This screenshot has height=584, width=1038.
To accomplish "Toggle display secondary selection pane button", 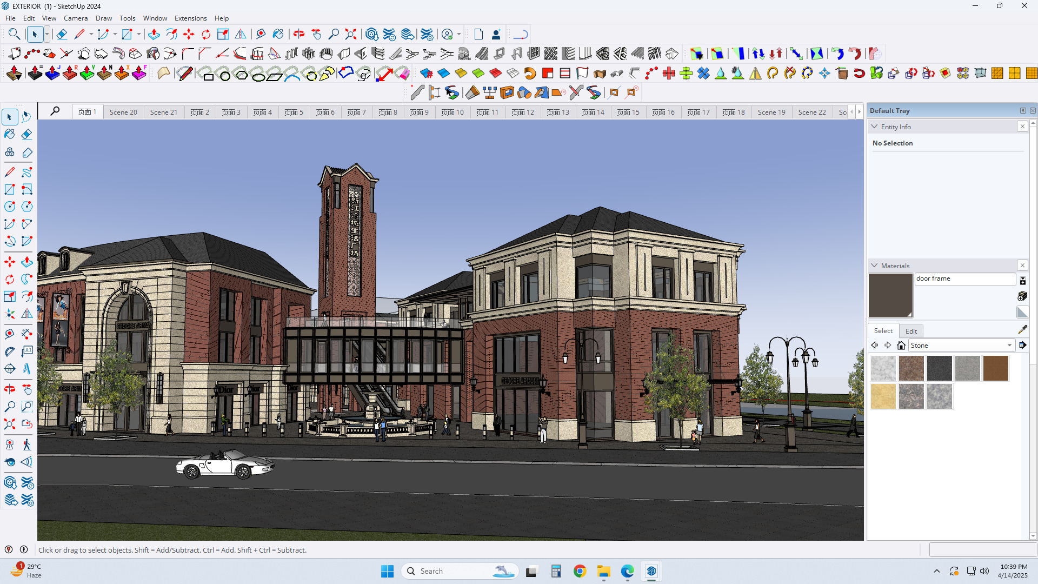I will tap(1022, 280).
